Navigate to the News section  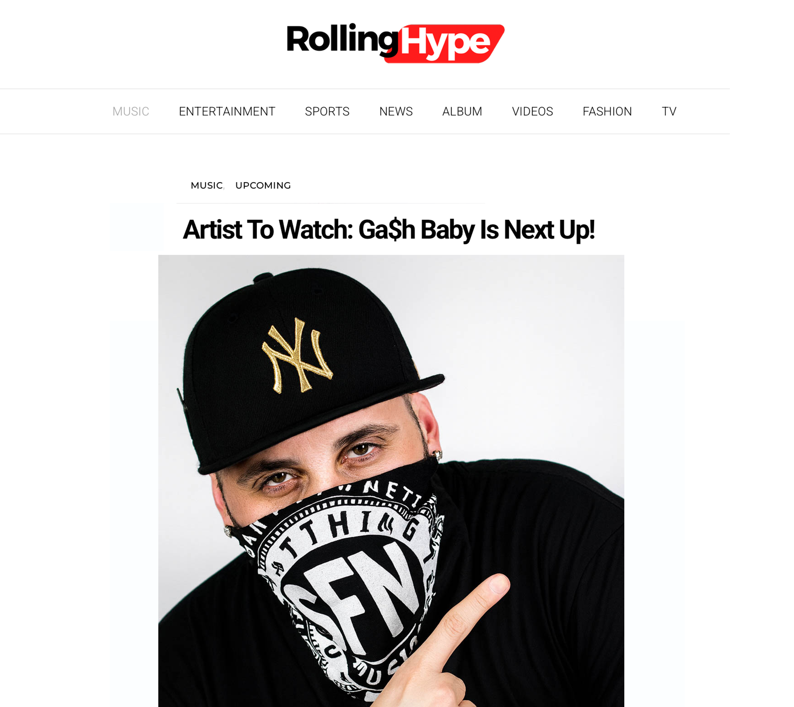coord(396,112)
